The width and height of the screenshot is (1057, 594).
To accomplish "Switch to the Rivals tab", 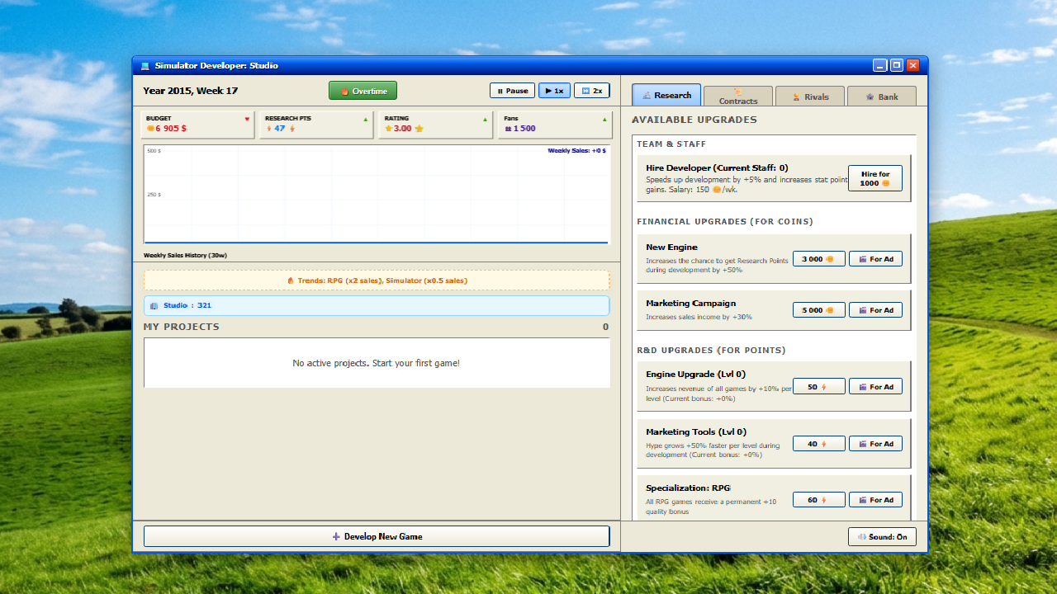I will pyautogui.click(x=810, y=97).
